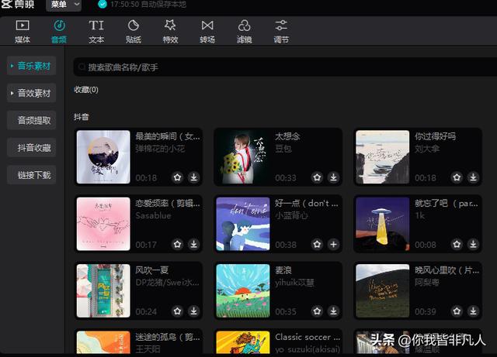Favorite the song 麦浪
This screenshot has width=497, height=357.
point(317,311)
